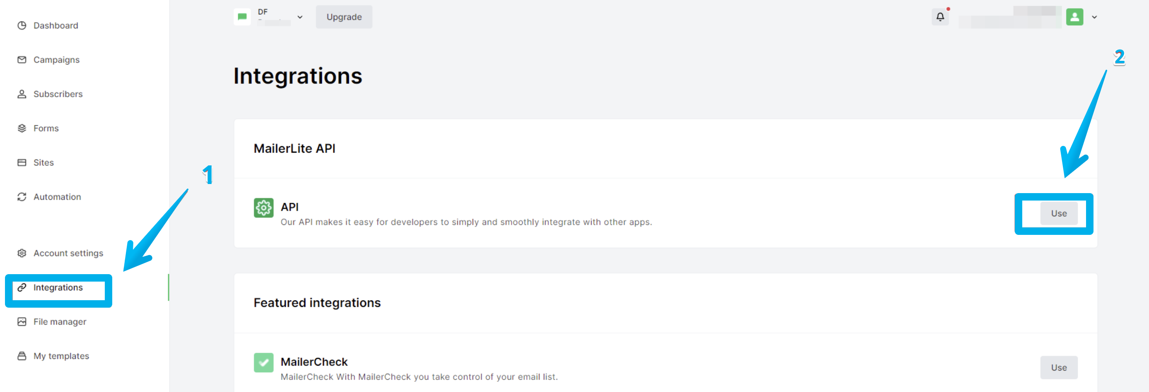
Task: Select the Campaigns envelope icon
Action: tap(22, 59)
